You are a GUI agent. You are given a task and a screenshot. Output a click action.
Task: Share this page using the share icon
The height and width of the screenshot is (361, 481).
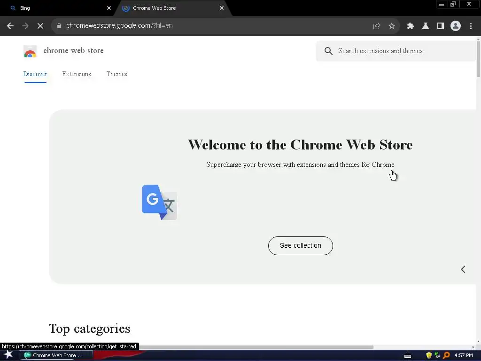coord(377,26)
